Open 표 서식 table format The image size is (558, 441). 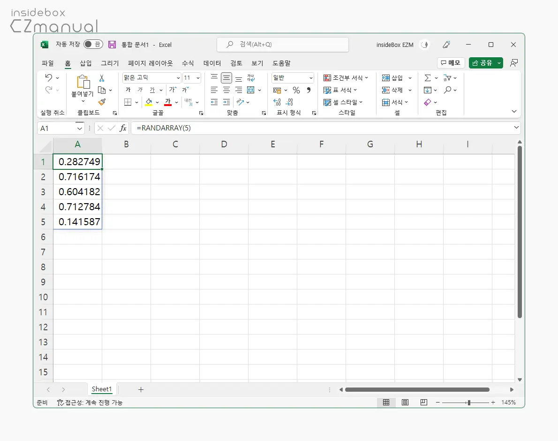click(x=340, y=90)
